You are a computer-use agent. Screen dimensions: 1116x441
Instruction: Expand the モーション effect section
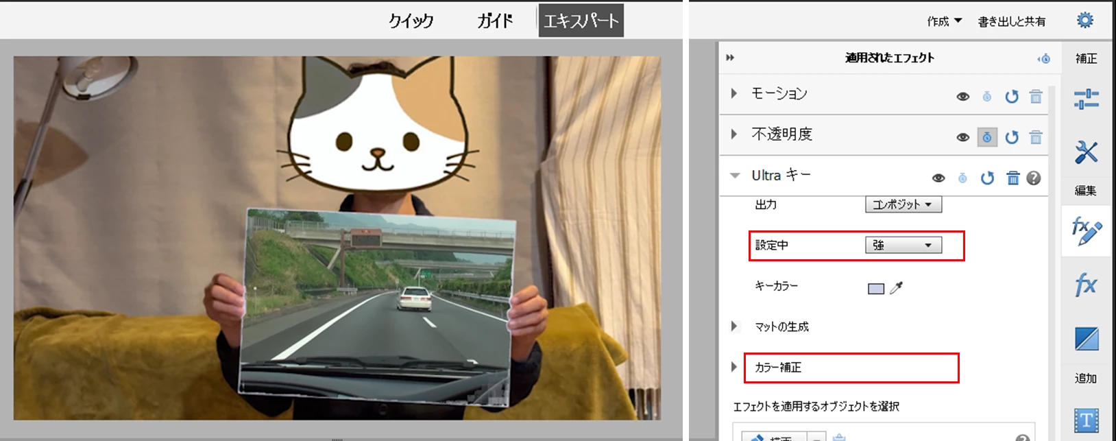[734, 93]
